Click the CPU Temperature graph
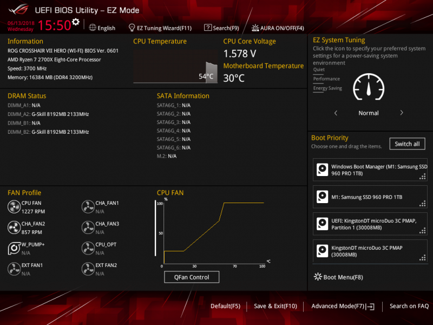Screen dimensions: 433x325 click(175, 67)
